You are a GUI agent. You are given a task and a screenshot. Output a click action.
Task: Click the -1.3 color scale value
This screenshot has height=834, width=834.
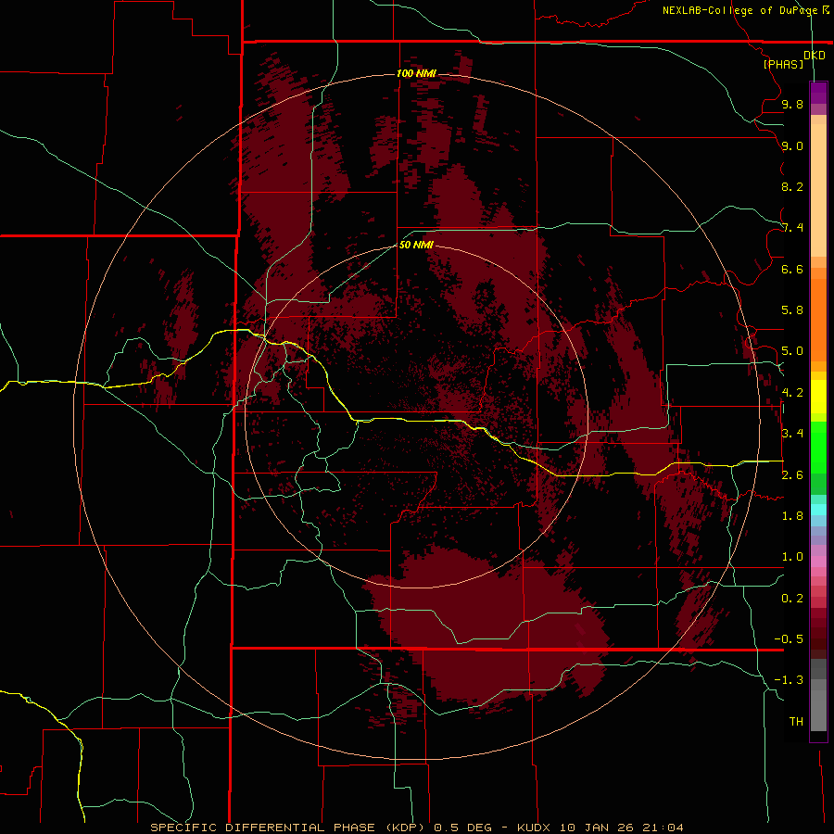tap(789, 680)
